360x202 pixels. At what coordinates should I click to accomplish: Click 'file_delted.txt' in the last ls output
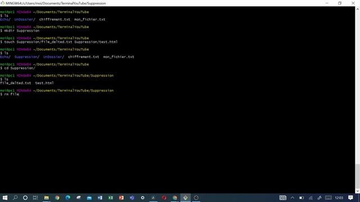[x=16, y=83]
